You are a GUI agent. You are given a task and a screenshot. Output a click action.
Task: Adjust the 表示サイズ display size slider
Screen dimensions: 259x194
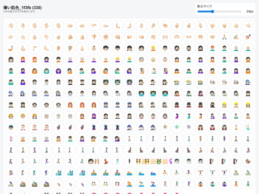point(219,11)
